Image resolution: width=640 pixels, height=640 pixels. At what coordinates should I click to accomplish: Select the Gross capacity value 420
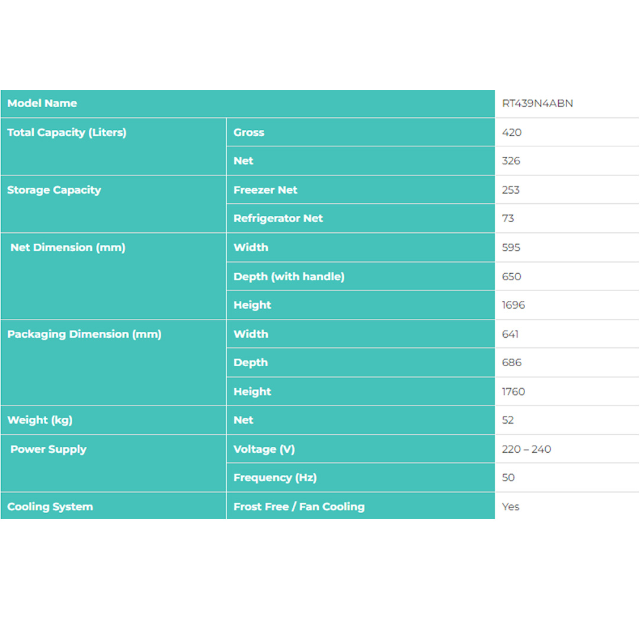[x=511, y=133]
